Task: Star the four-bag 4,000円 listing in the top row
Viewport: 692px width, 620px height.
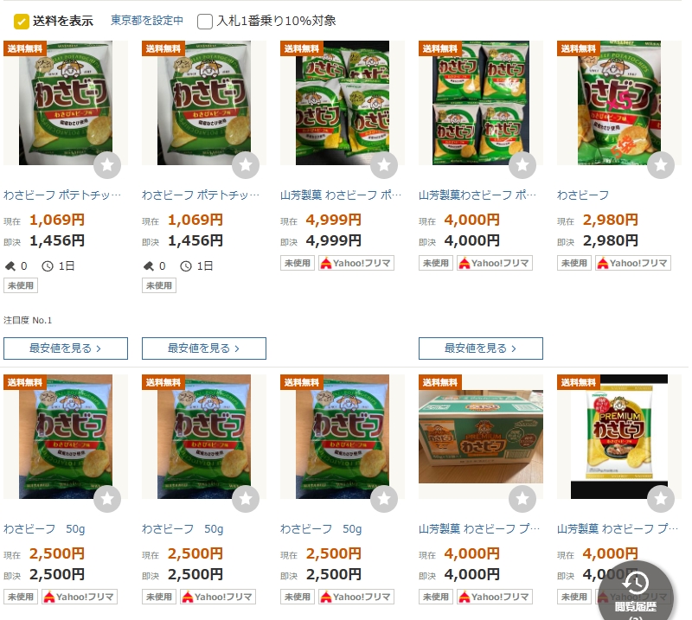Action: tap(522, 165)
